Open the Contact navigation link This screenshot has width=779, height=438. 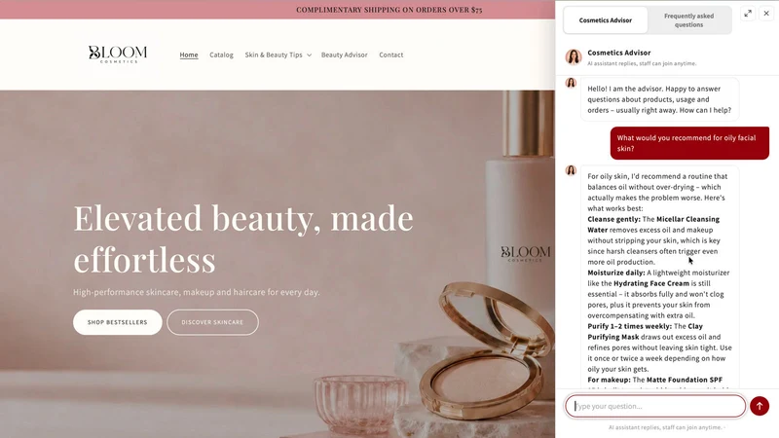(x=391, y=55)
